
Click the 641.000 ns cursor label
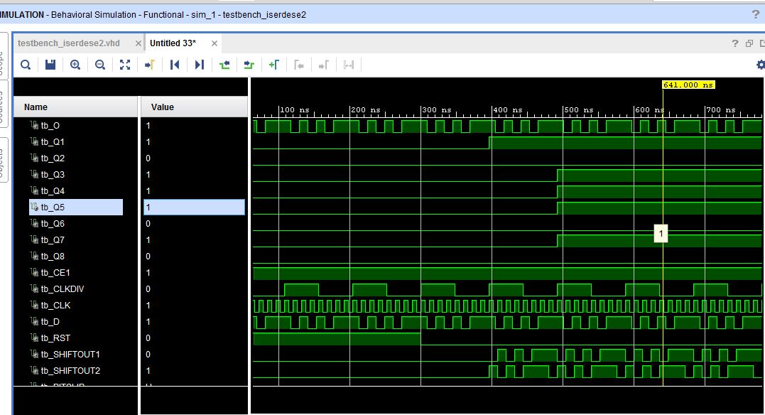point(688,85)
